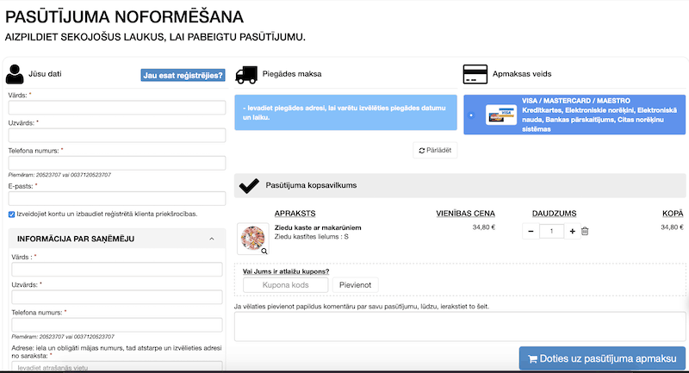Toggle the account creation checkbox

[11, 214]
